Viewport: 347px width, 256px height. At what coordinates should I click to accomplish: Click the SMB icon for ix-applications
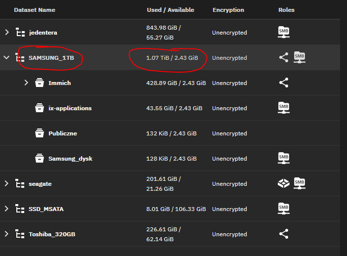[x=284, y=108]
